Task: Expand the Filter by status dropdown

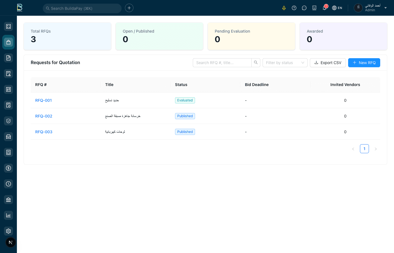Action: click(285, 63)
